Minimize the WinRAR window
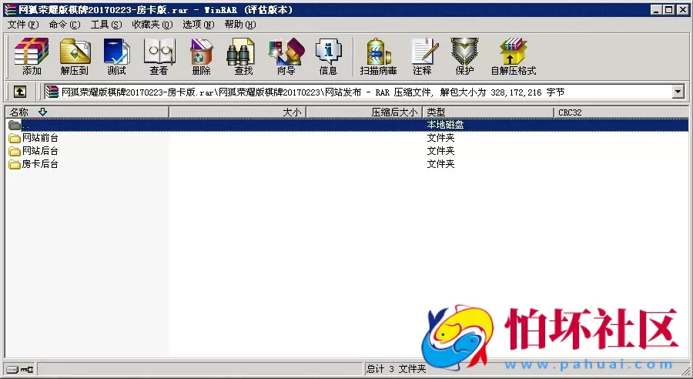The height and width of the screenshot is (379, 693). click(656, 10)
